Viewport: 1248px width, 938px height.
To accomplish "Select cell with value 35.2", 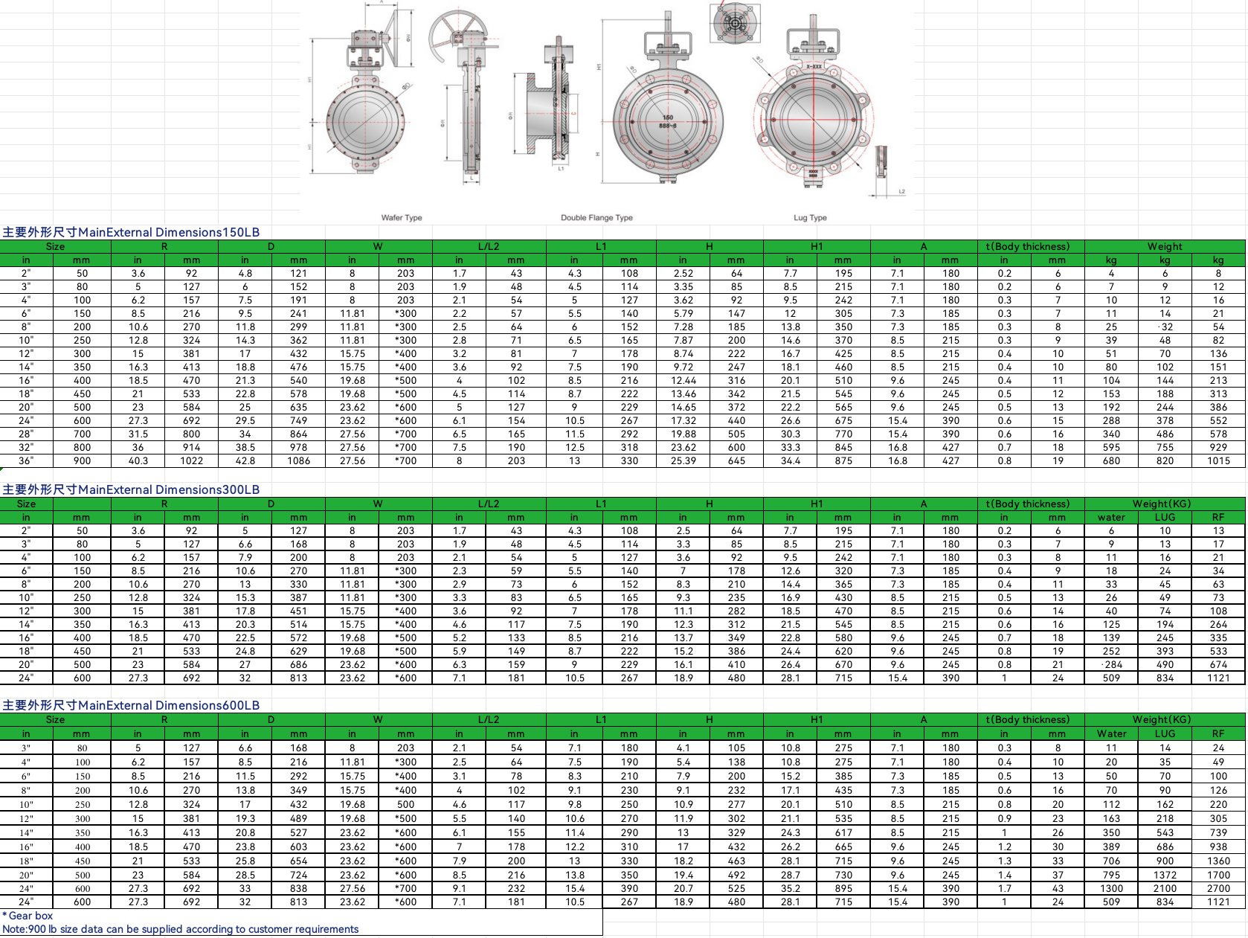I will pos(790,888).
